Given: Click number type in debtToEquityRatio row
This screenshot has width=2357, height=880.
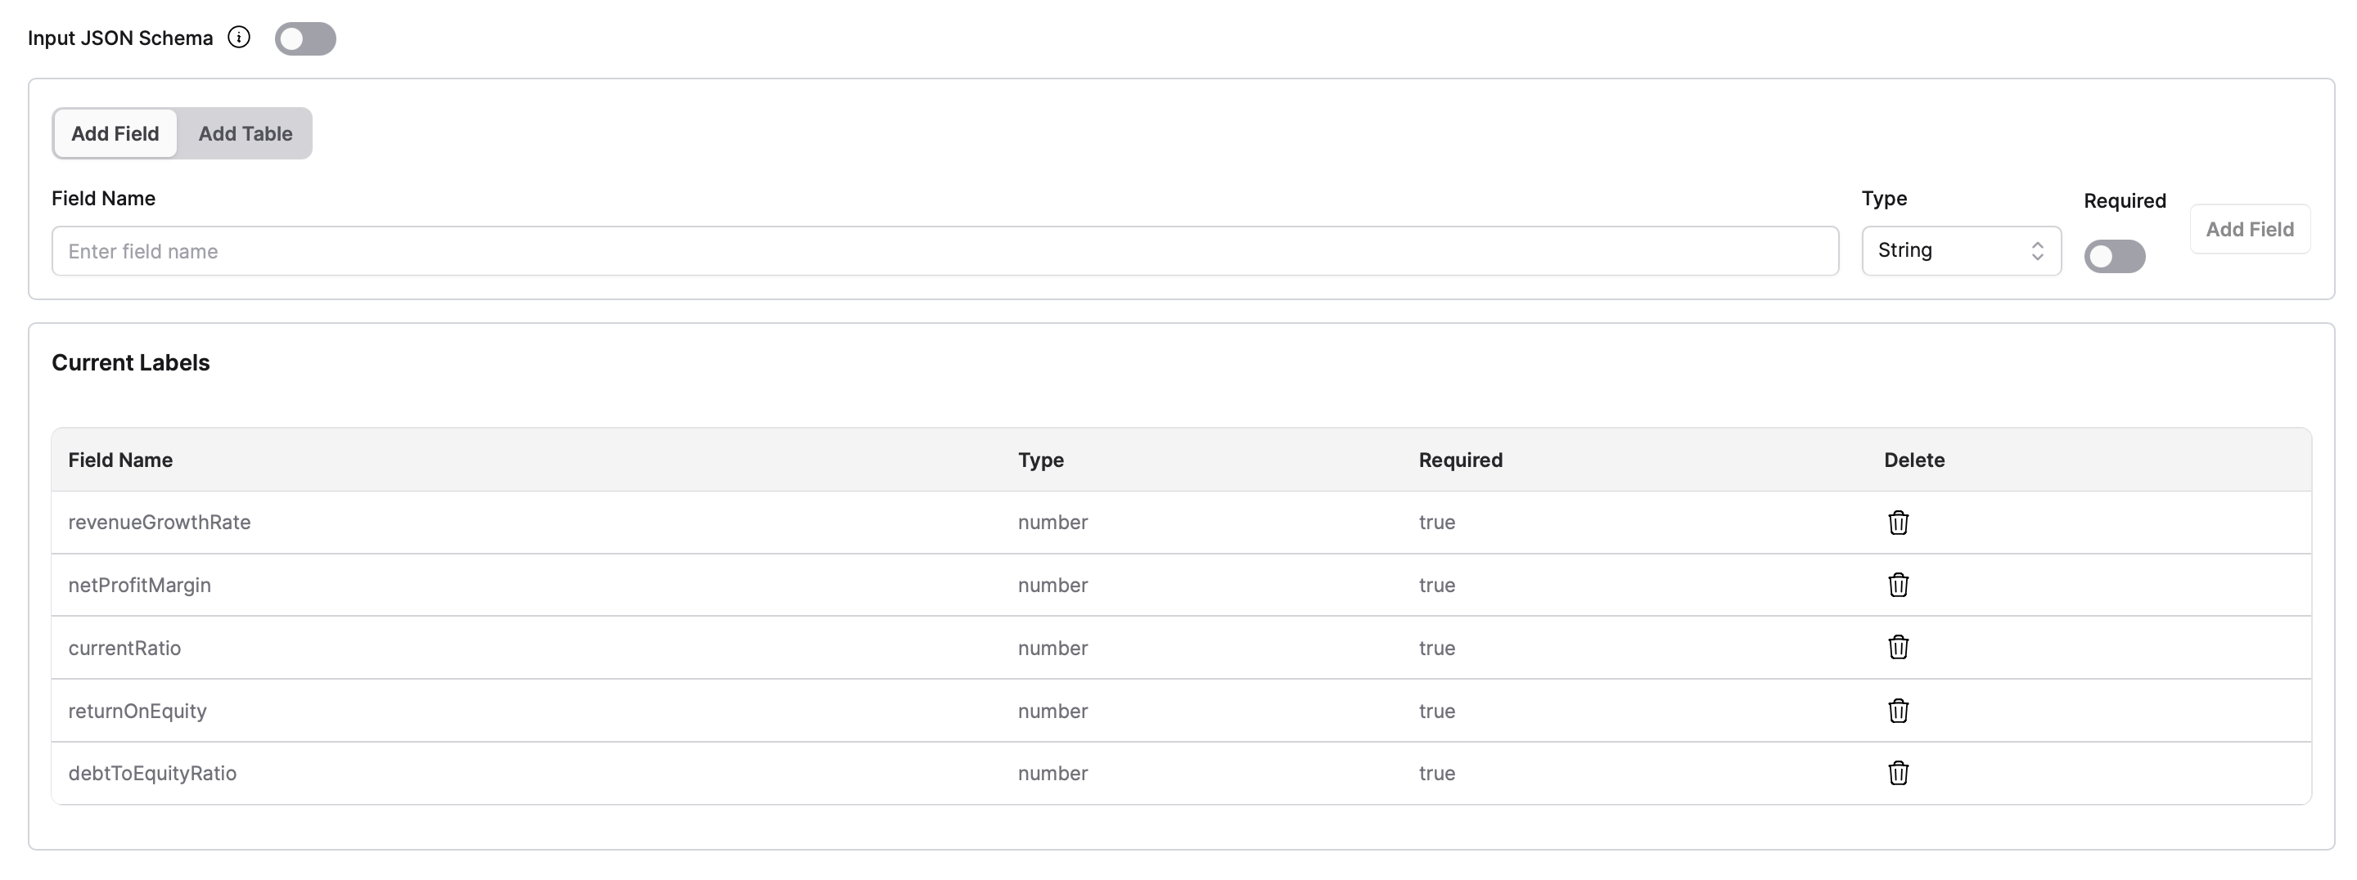Looking at the screenshot, I should tap(1052, 773).
